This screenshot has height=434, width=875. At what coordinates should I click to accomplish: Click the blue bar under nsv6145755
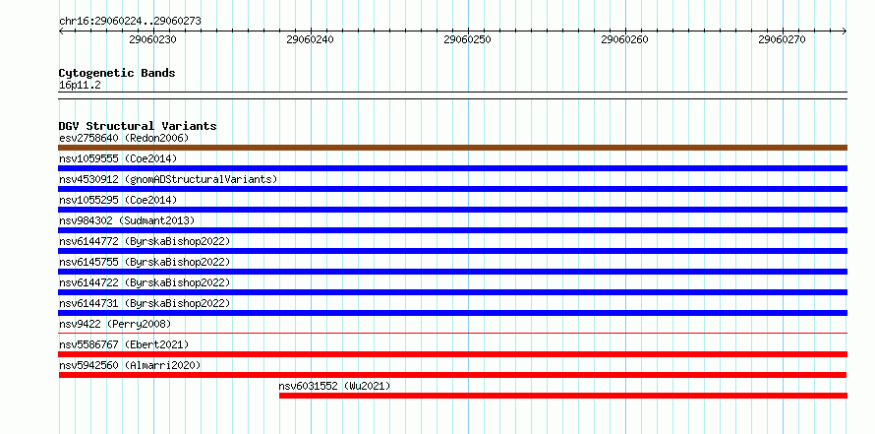[452, 272]
